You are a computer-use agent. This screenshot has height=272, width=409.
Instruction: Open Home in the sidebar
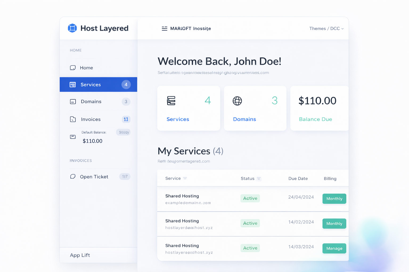click(98, 68)
